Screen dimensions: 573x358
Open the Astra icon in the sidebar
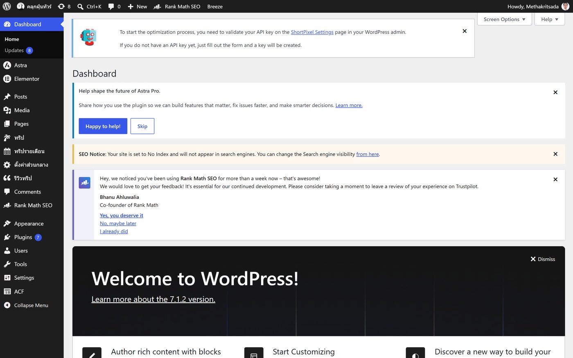point(7,65)
